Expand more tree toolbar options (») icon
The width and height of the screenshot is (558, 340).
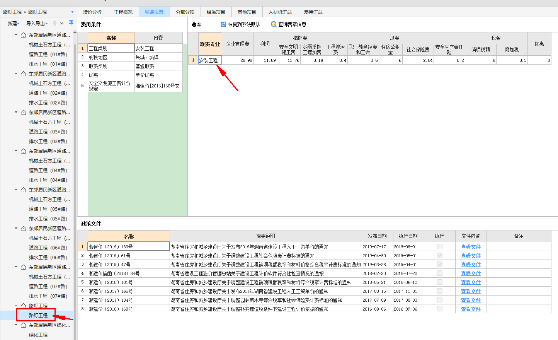click(x=62, y=24)
